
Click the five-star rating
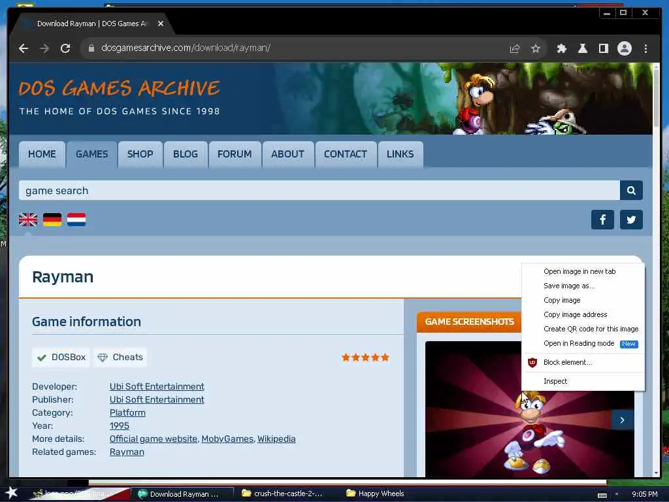click(x=365, y=358)
